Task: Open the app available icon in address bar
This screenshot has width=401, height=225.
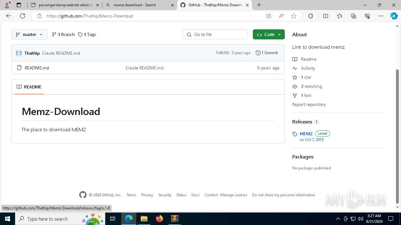Action: [269, 16]
